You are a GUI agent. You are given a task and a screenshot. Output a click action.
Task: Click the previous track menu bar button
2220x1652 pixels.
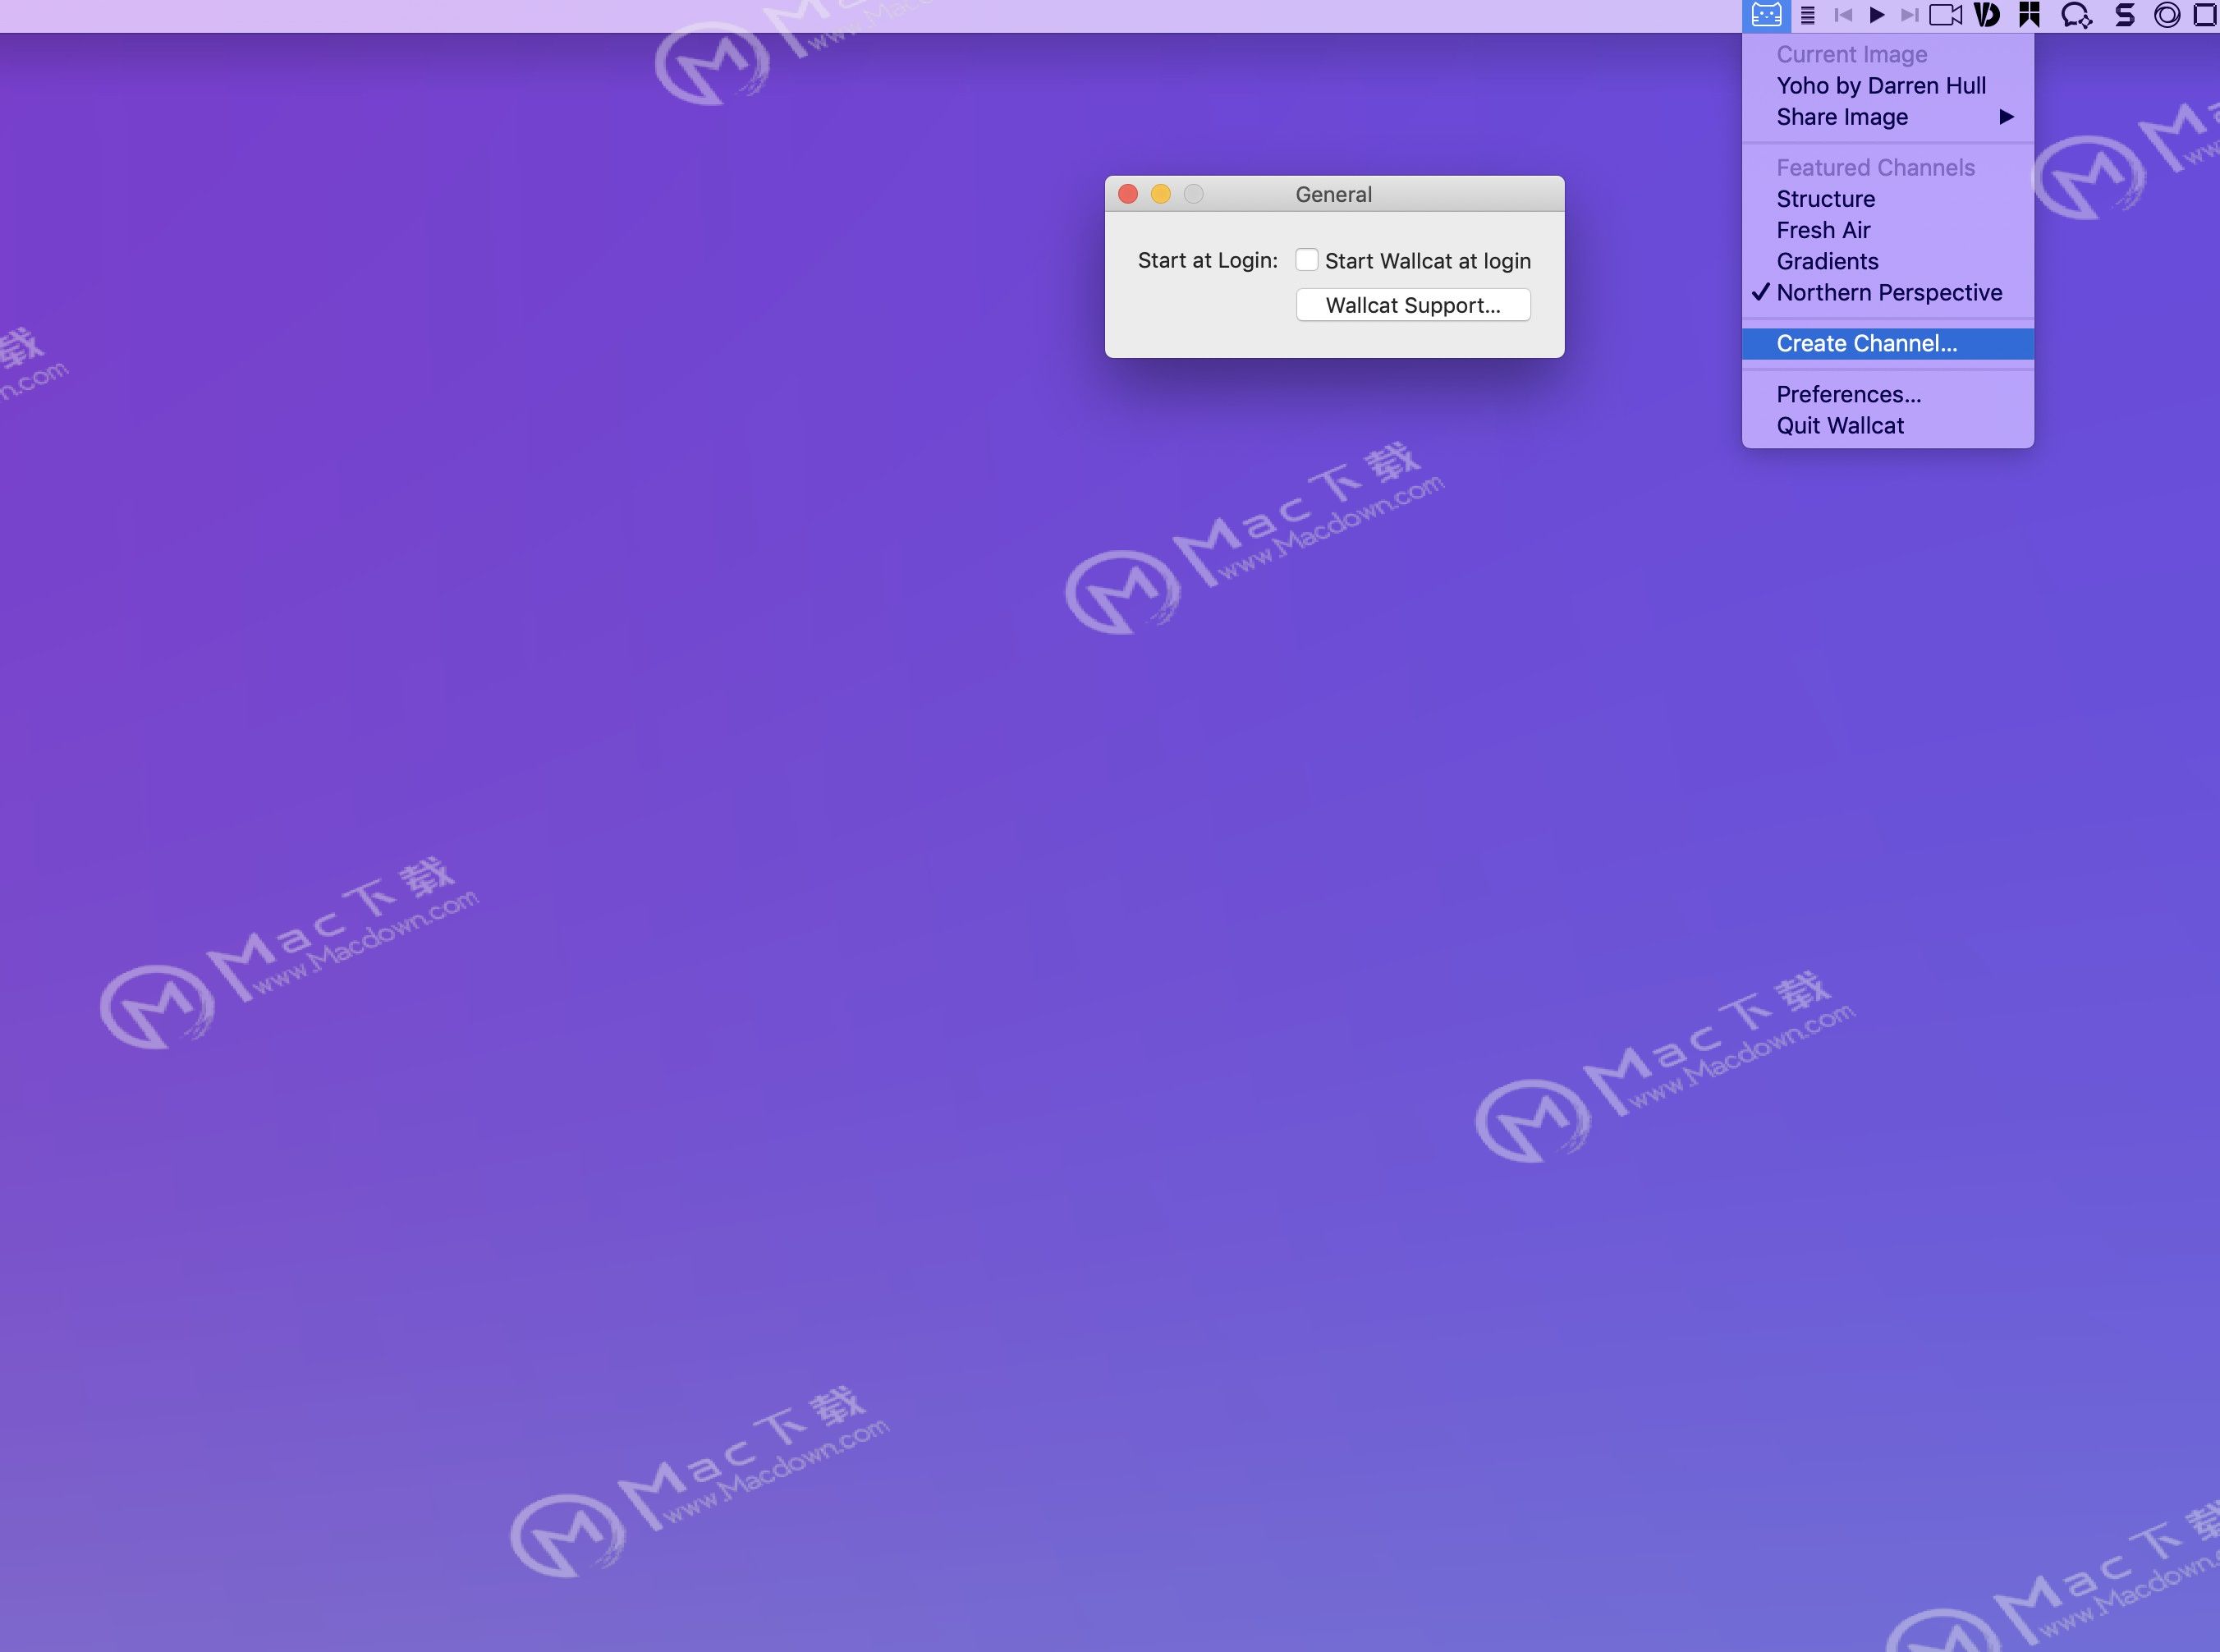coord(1843,15)
